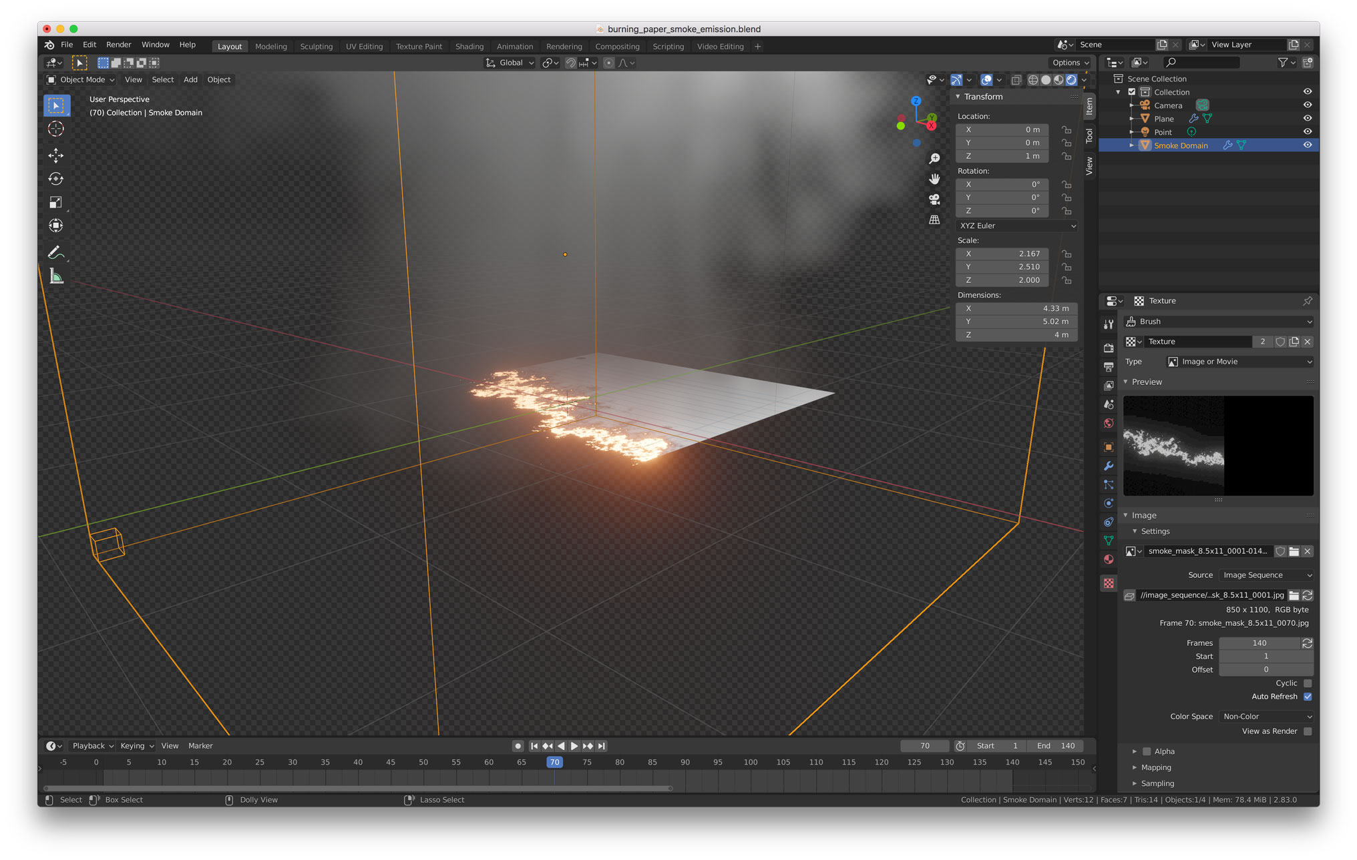Open the XYZ Euler rotation mode dropdown
The width and height of the screenshot is (1357, 860).
click(x=1016, y=226)
